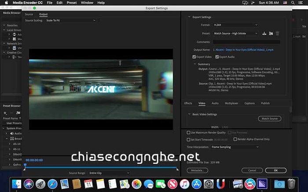Image resolution: width=308 pixels, height=192 pixels.
Task: Collapse the System Presets group
Action: (x=4, y=128)
